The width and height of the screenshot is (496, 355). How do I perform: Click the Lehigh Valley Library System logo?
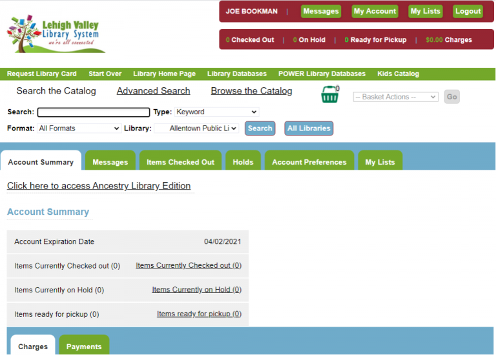point(56,34)
